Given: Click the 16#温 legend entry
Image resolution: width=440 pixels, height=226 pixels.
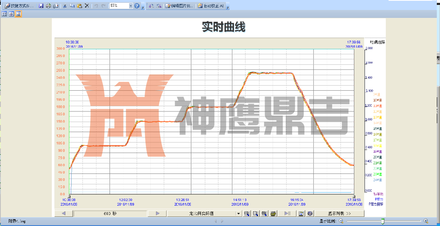Looking at the screenshot, I should (377, 134).
